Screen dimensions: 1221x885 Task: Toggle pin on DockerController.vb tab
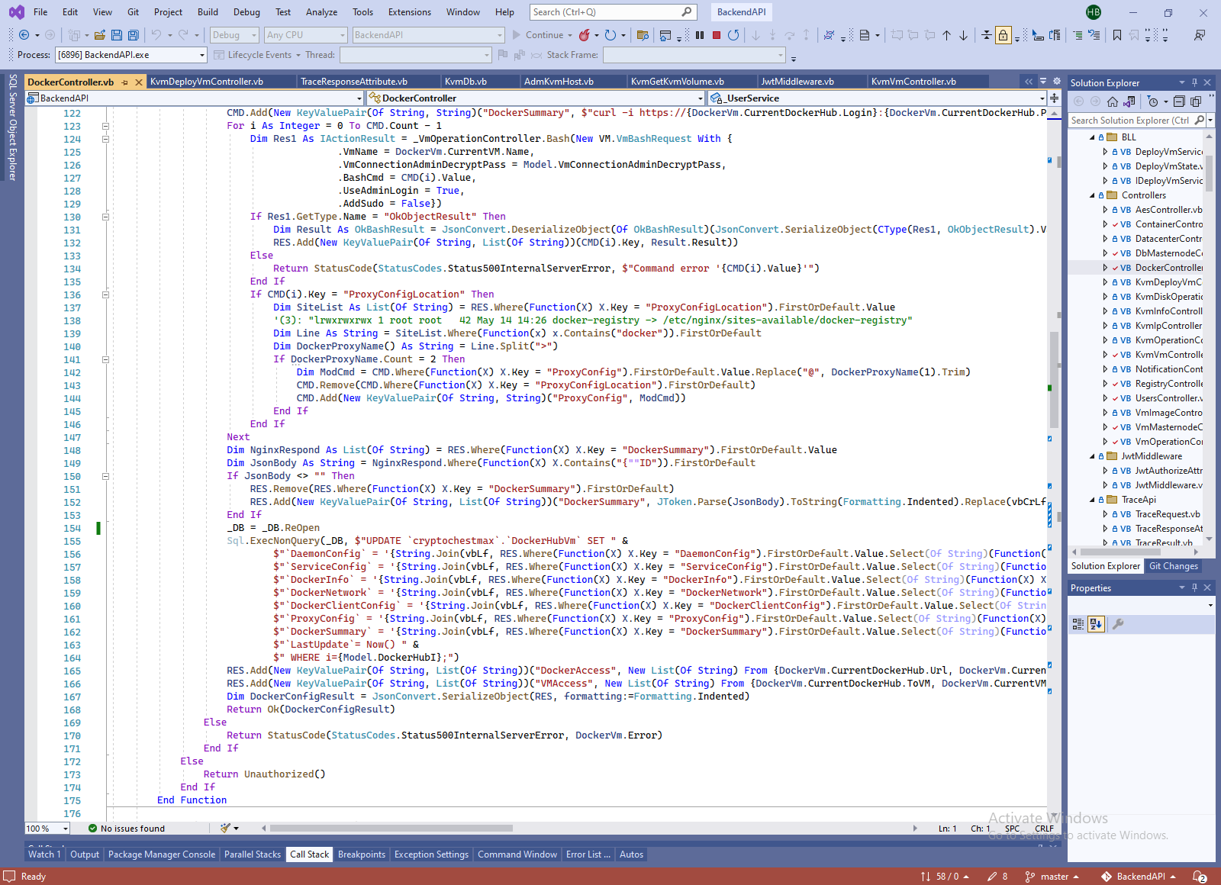125,82
